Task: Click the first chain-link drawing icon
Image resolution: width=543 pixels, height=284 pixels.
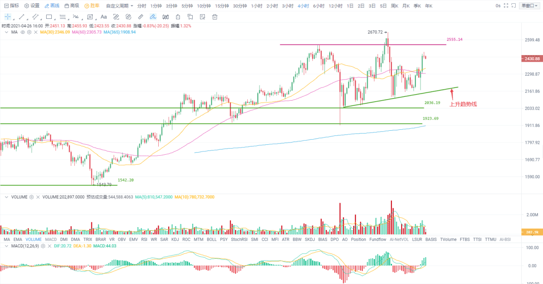Action: 116,16
